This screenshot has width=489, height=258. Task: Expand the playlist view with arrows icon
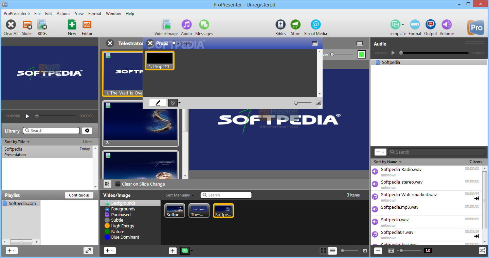[x=88, y=251]
